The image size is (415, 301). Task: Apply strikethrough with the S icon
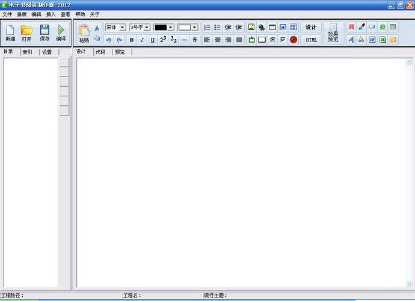point(194,40)
